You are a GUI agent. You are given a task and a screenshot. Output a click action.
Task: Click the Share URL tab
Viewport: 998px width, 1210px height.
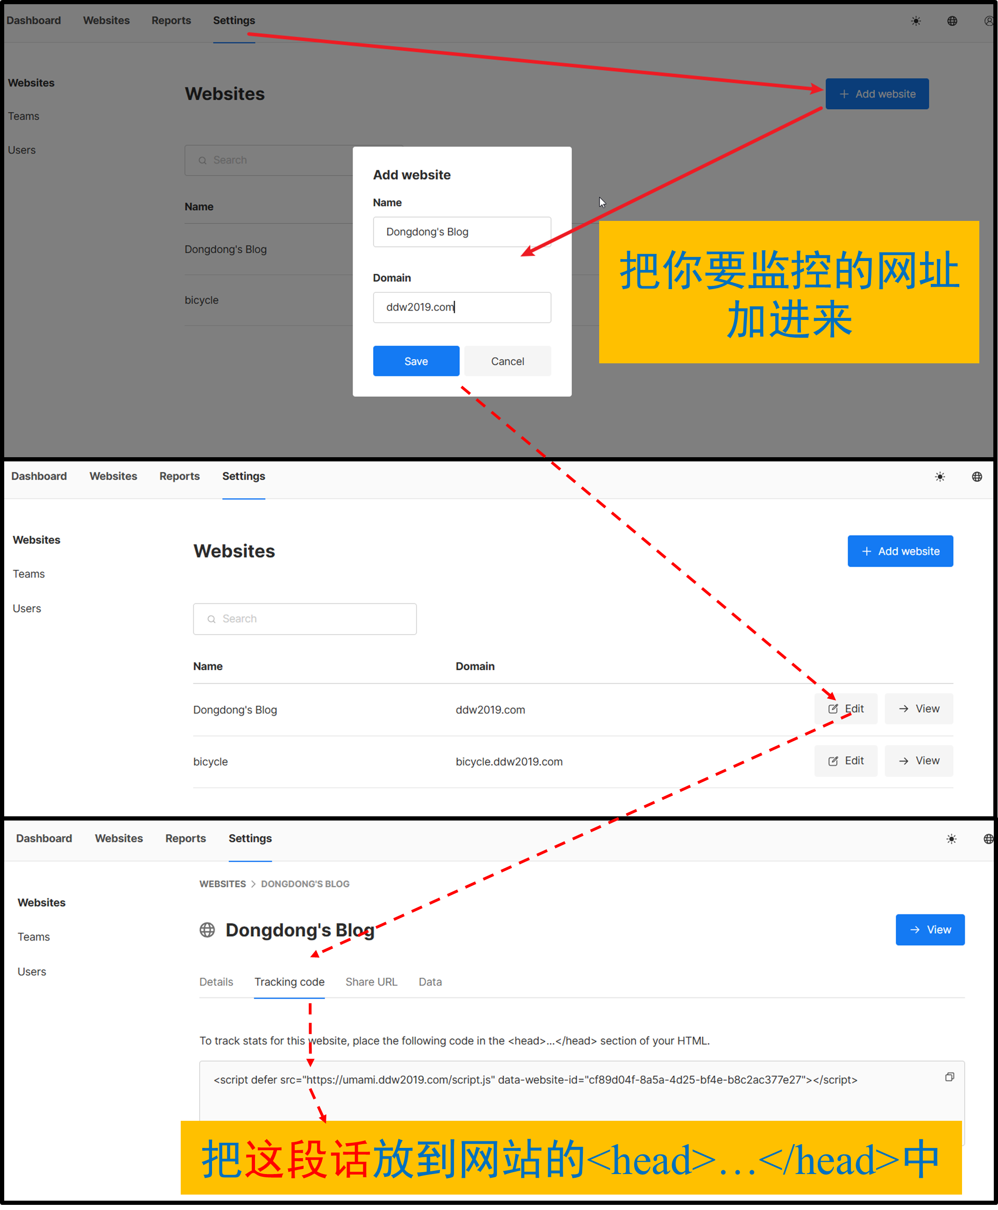(370, 982)
